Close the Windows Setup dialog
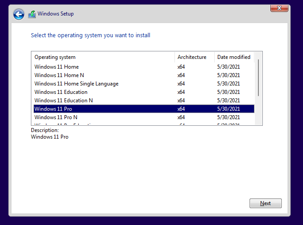 tap(279, 8)
